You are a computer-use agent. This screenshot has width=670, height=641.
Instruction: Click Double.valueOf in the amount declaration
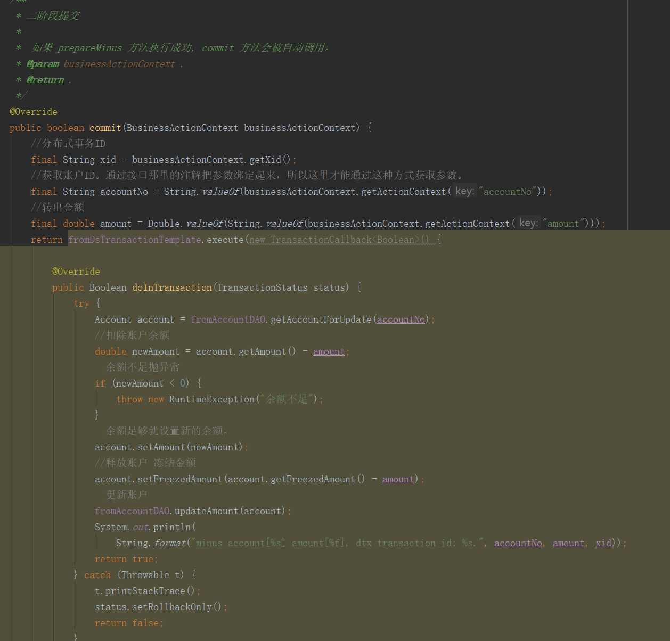coord(185,224)
